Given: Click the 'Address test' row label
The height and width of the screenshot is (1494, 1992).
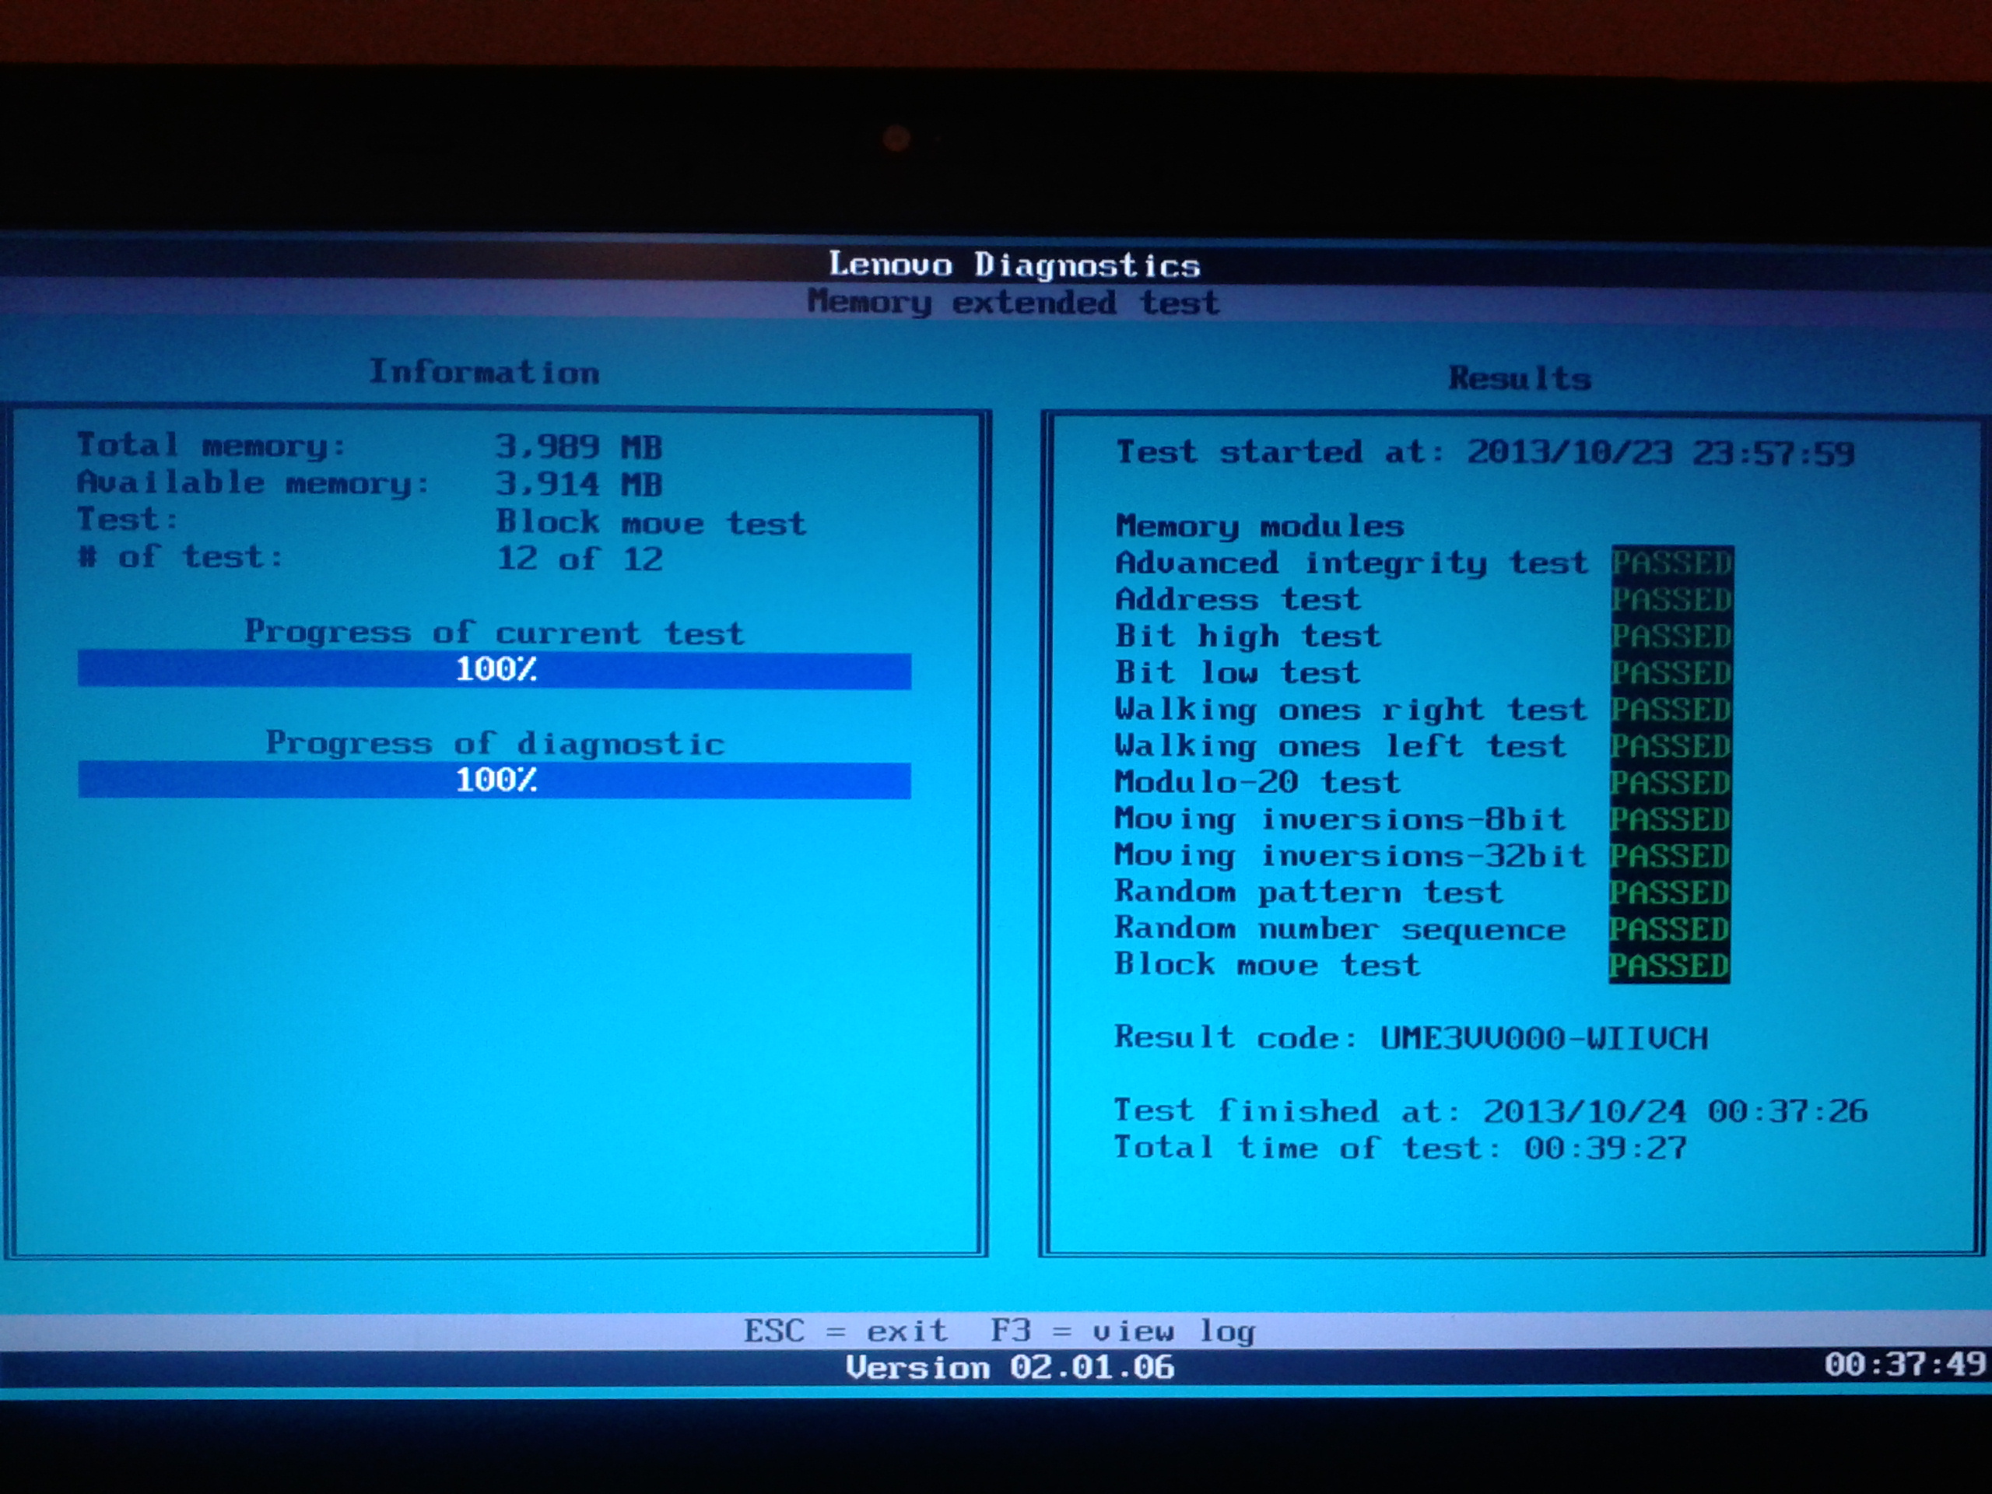Looking at the screenshot, I should tap(1237, 600).
